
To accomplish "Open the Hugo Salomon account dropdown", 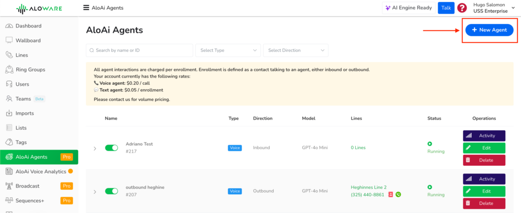I will [493, 8].
